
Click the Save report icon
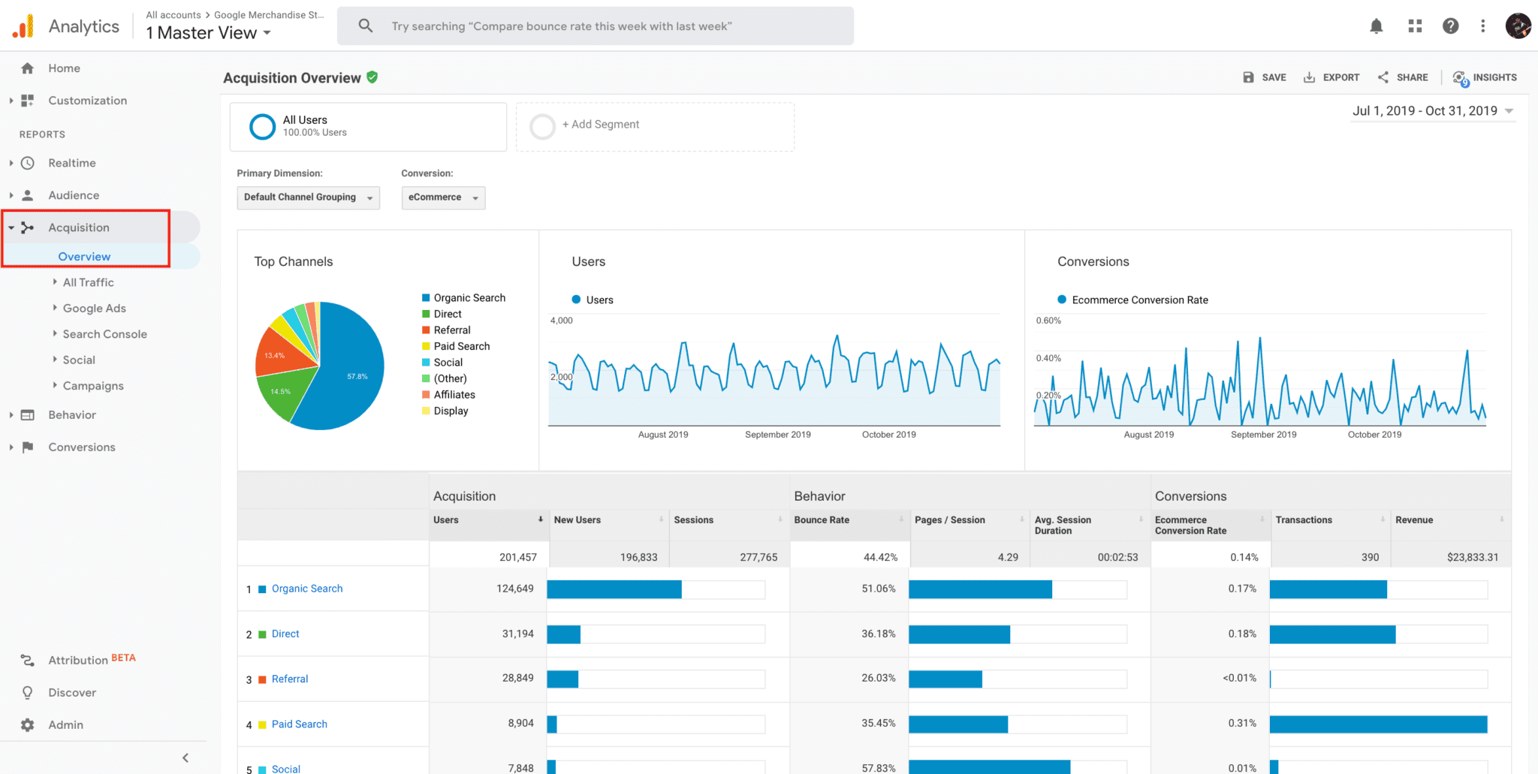point(1248,77)
